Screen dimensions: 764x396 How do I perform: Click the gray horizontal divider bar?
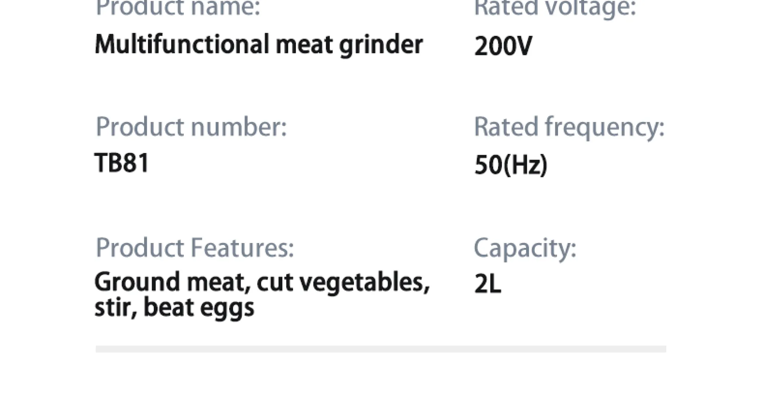tap(381, 349)
